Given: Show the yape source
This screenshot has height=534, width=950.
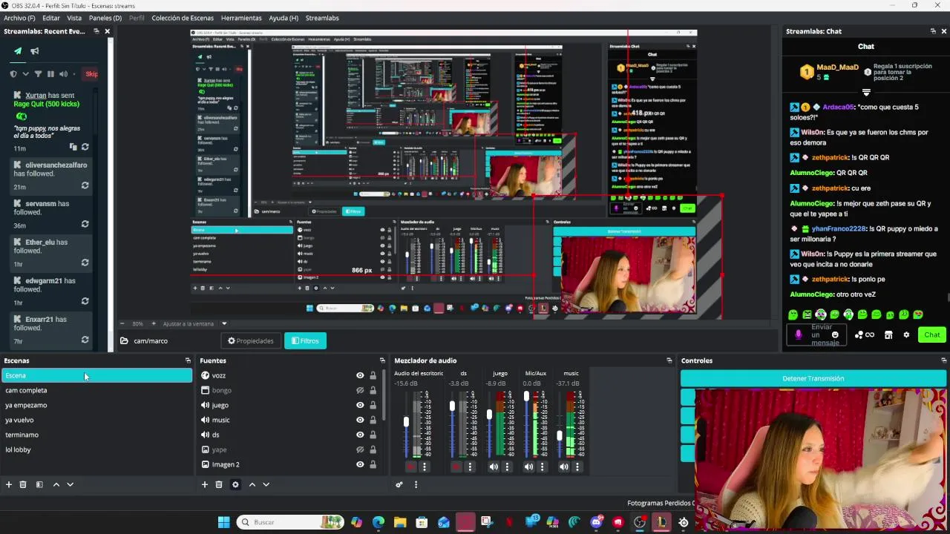Looking at the screenshot, I should [360, 449].
